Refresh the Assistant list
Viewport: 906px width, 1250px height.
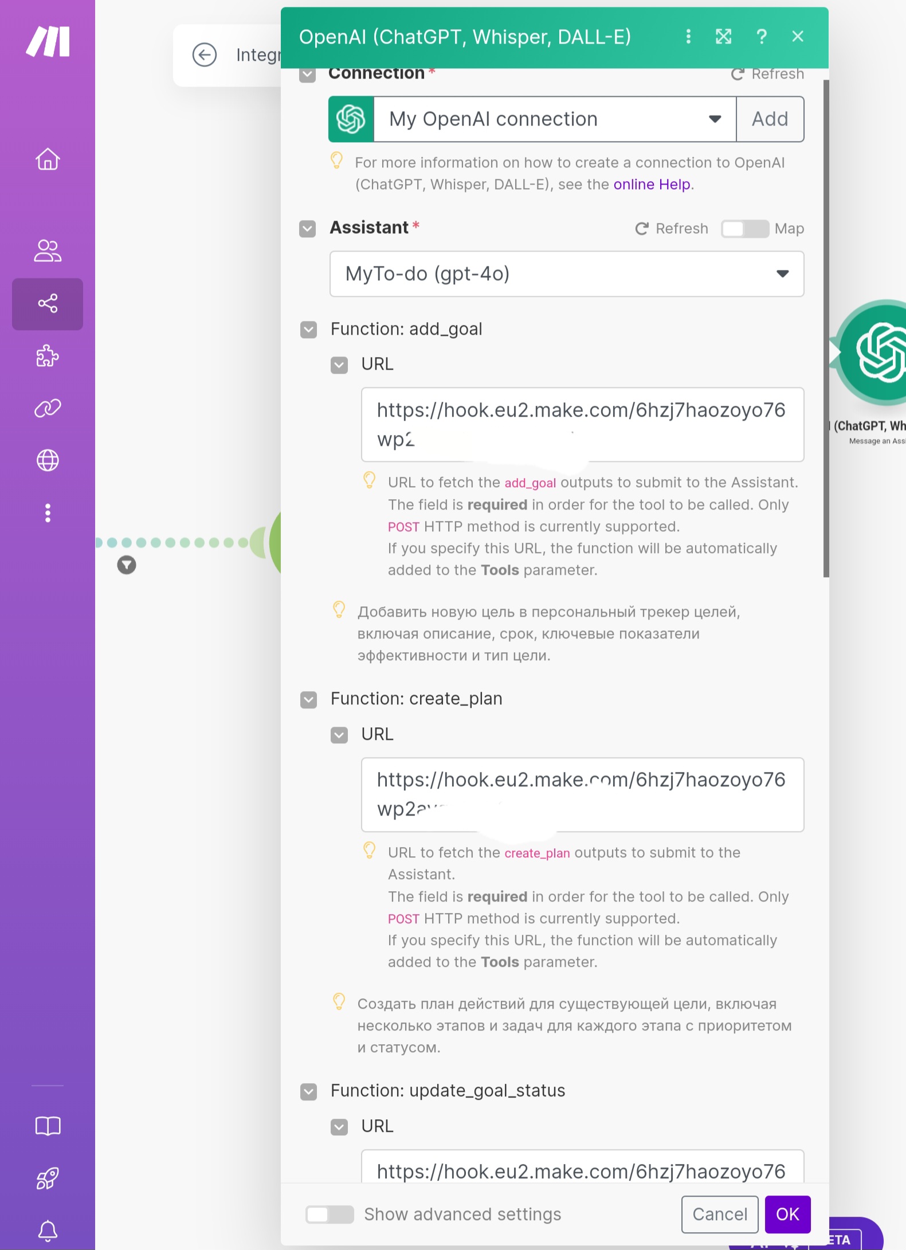672,229
